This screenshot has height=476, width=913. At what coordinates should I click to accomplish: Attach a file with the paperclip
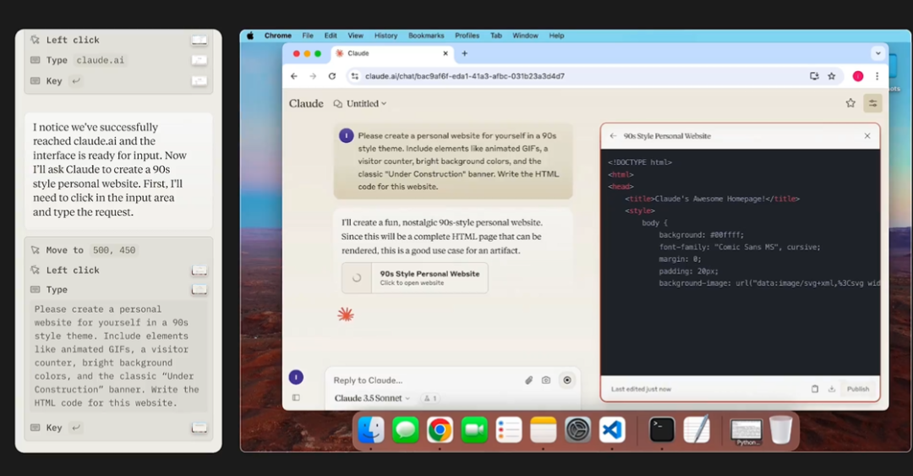click(x=528, y=380)
